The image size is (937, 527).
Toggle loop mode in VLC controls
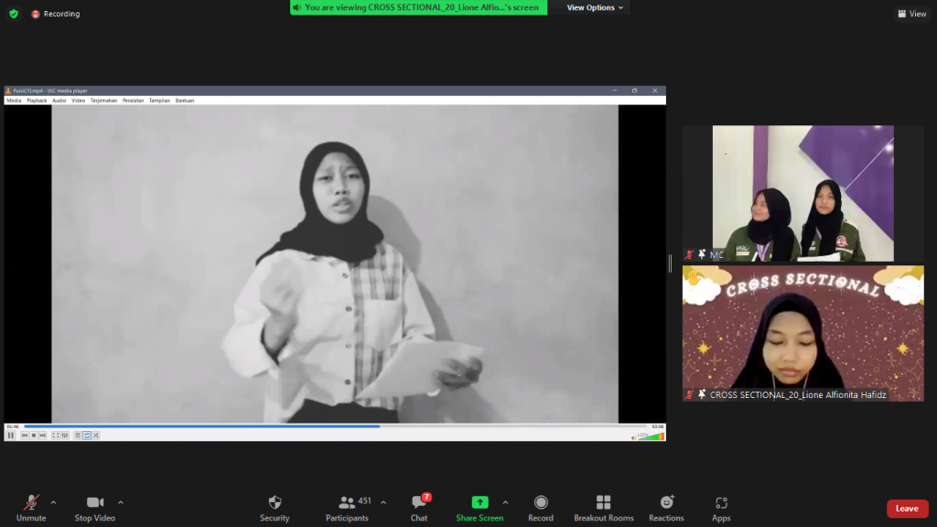point(87,436)
